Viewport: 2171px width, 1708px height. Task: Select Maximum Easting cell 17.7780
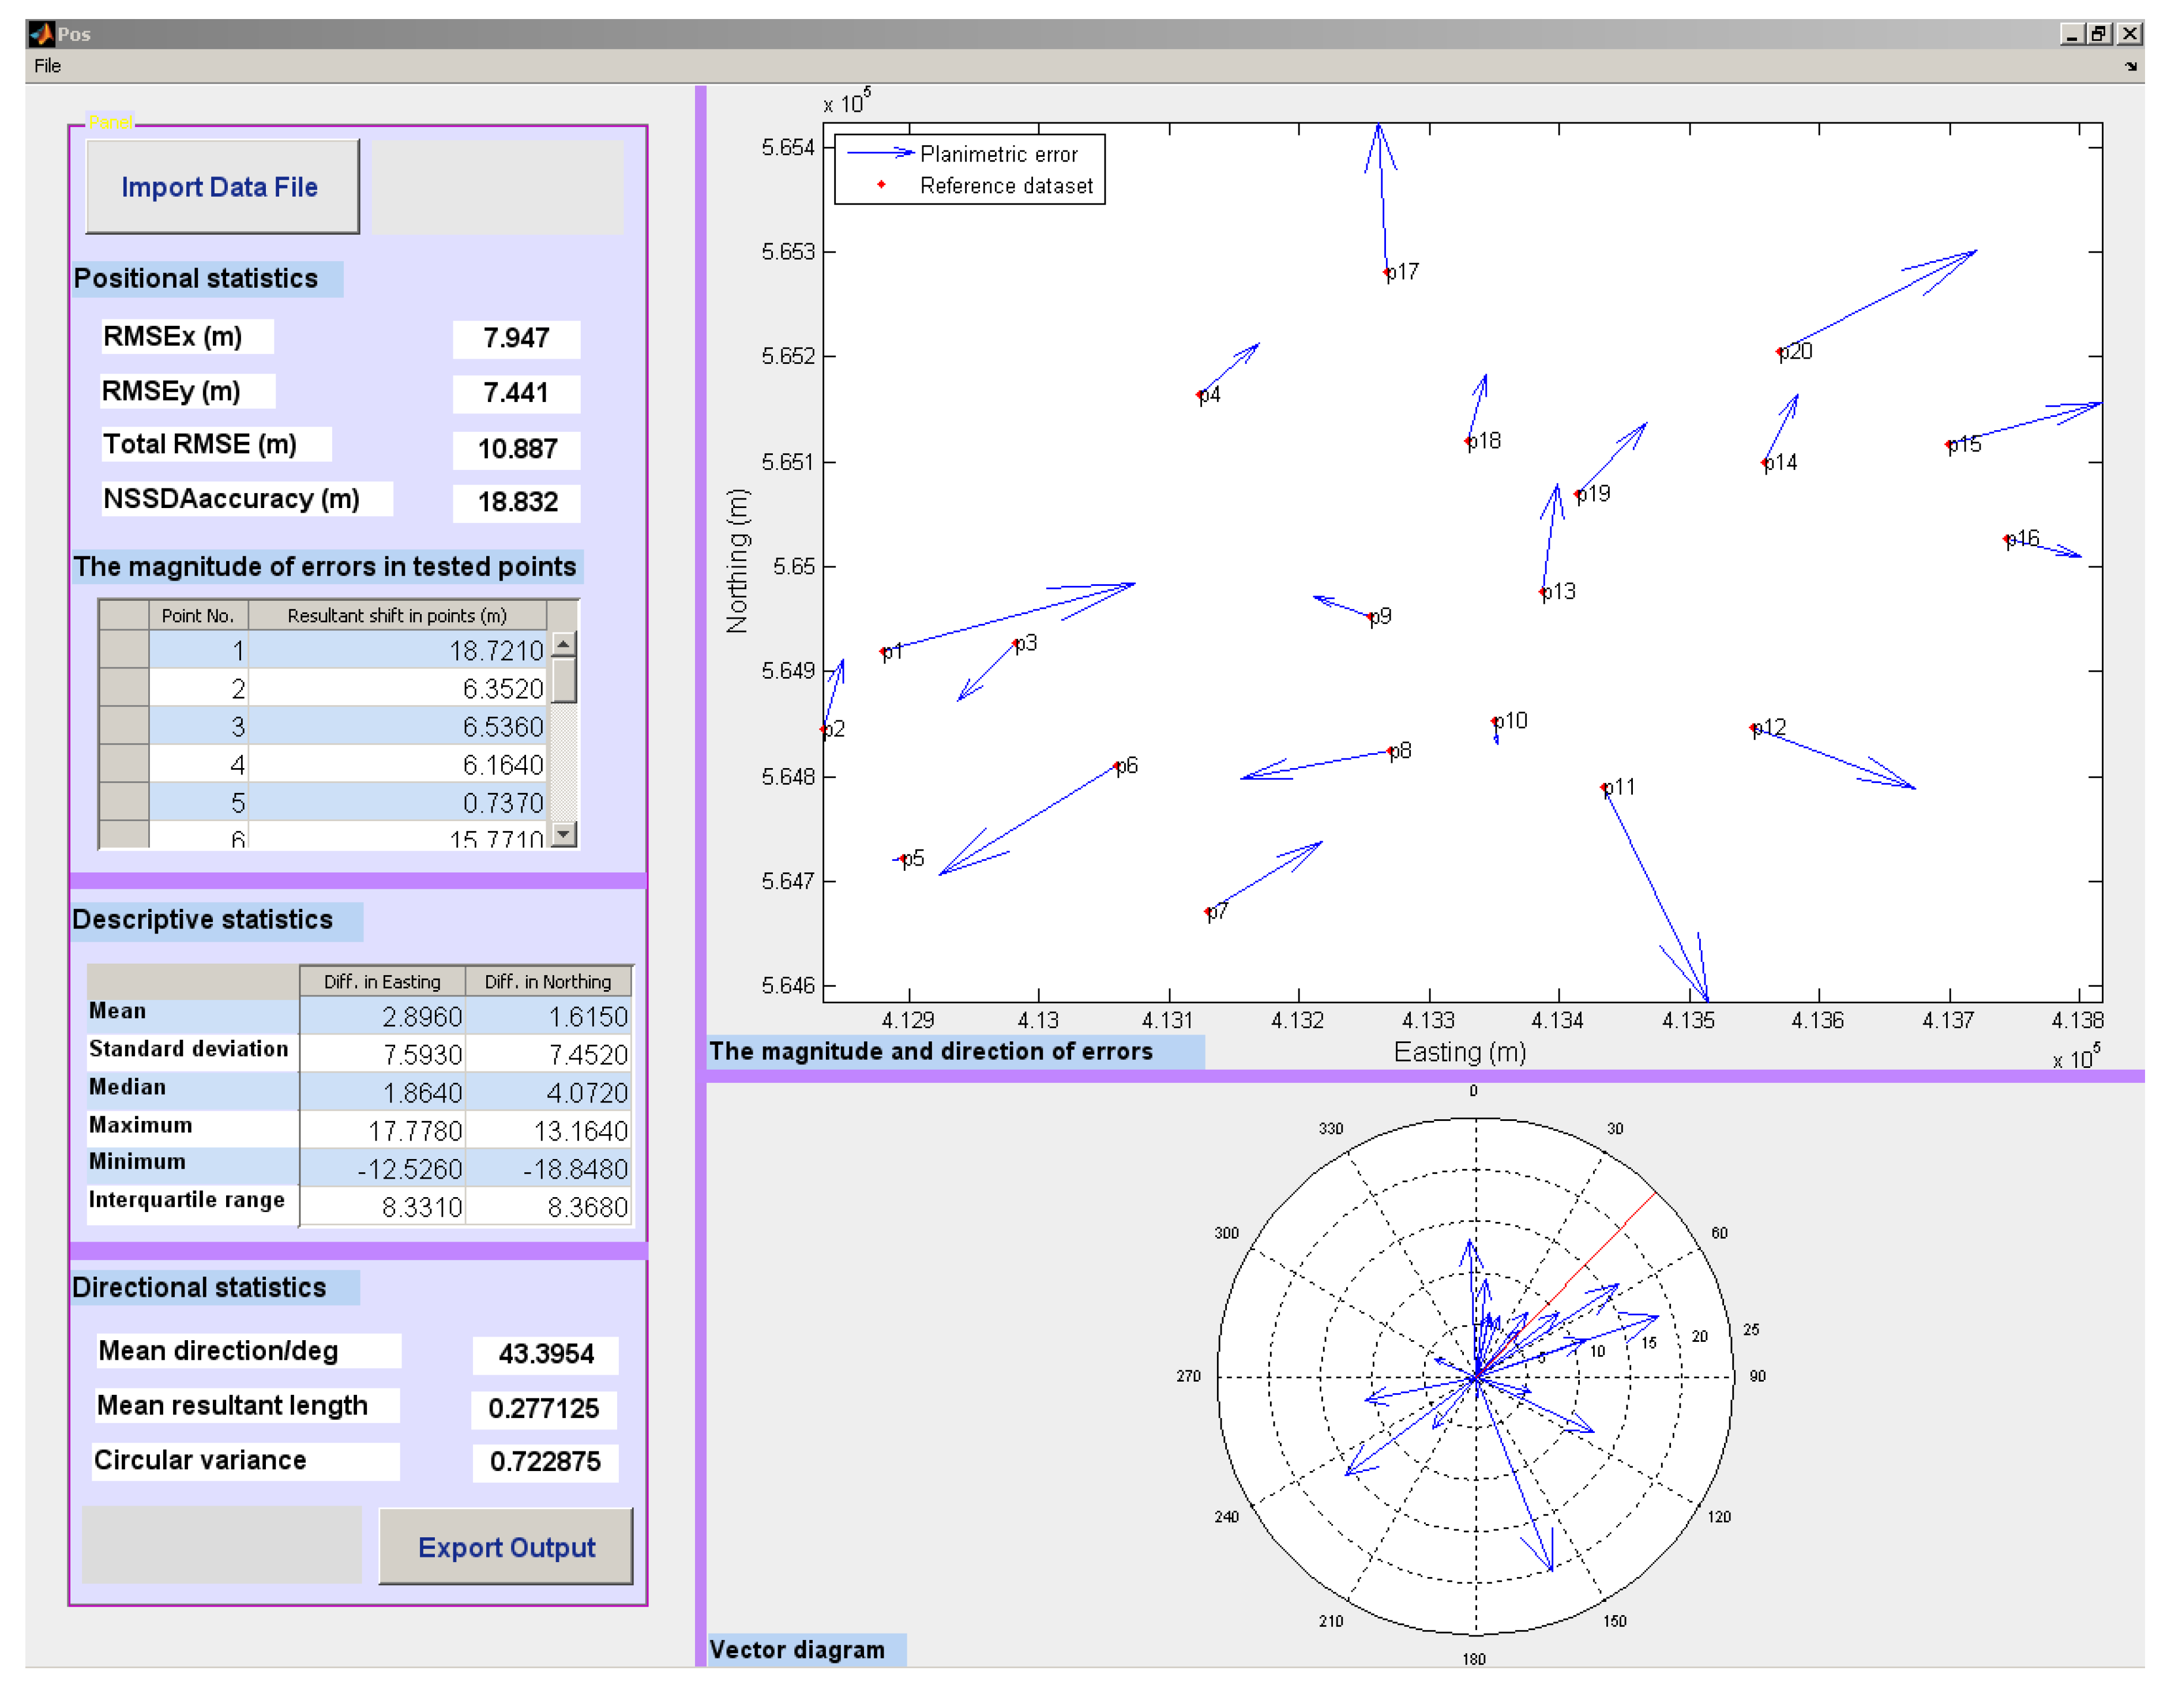tap(382, 1130)
